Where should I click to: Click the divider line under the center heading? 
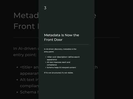coord(66,45)
